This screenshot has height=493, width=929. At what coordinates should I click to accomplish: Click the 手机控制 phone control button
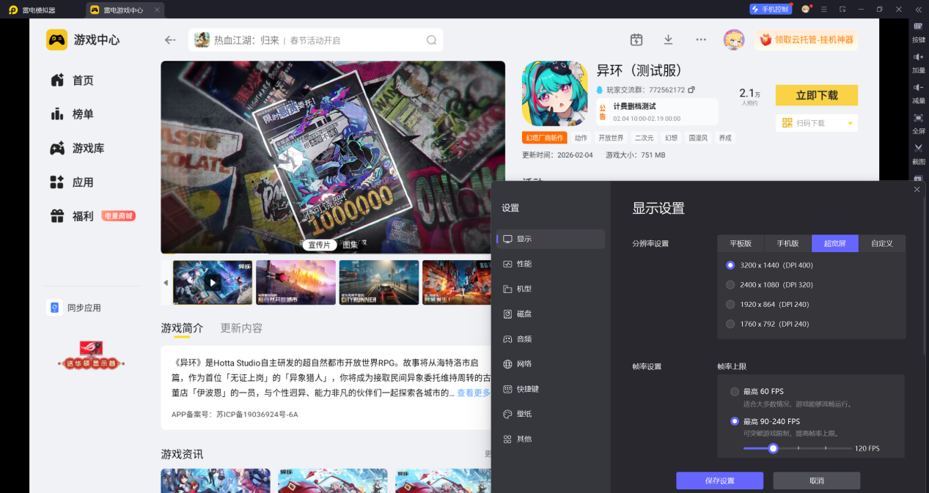(771, 10)
